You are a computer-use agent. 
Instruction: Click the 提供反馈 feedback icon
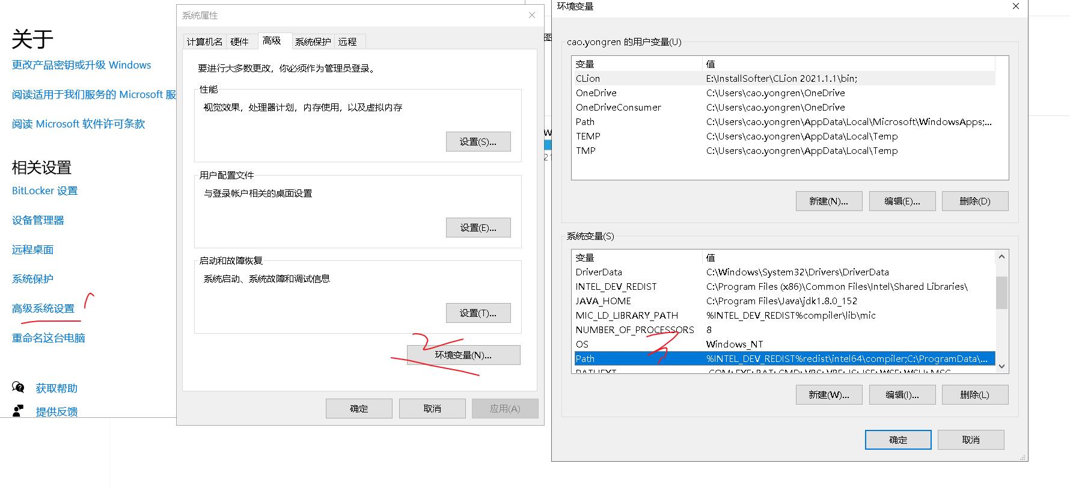[x=19, y=411]
